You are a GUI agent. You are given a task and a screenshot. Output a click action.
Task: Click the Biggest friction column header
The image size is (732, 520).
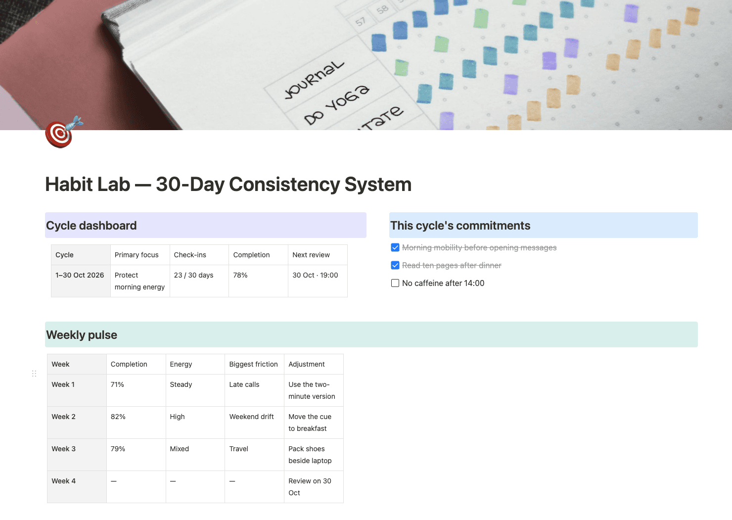[254, 364]
